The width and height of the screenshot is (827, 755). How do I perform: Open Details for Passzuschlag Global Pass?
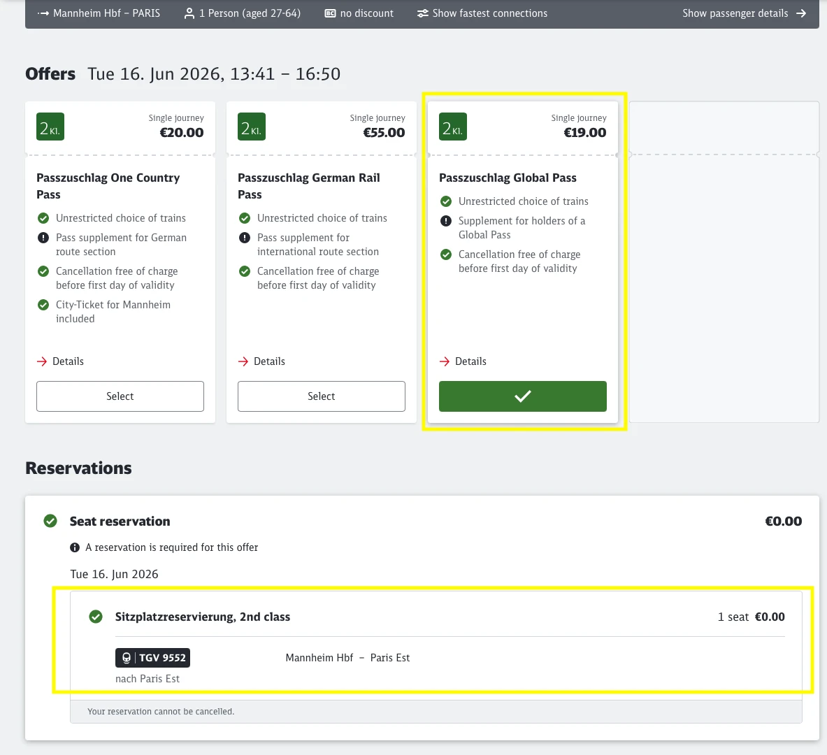coord(463,361)
